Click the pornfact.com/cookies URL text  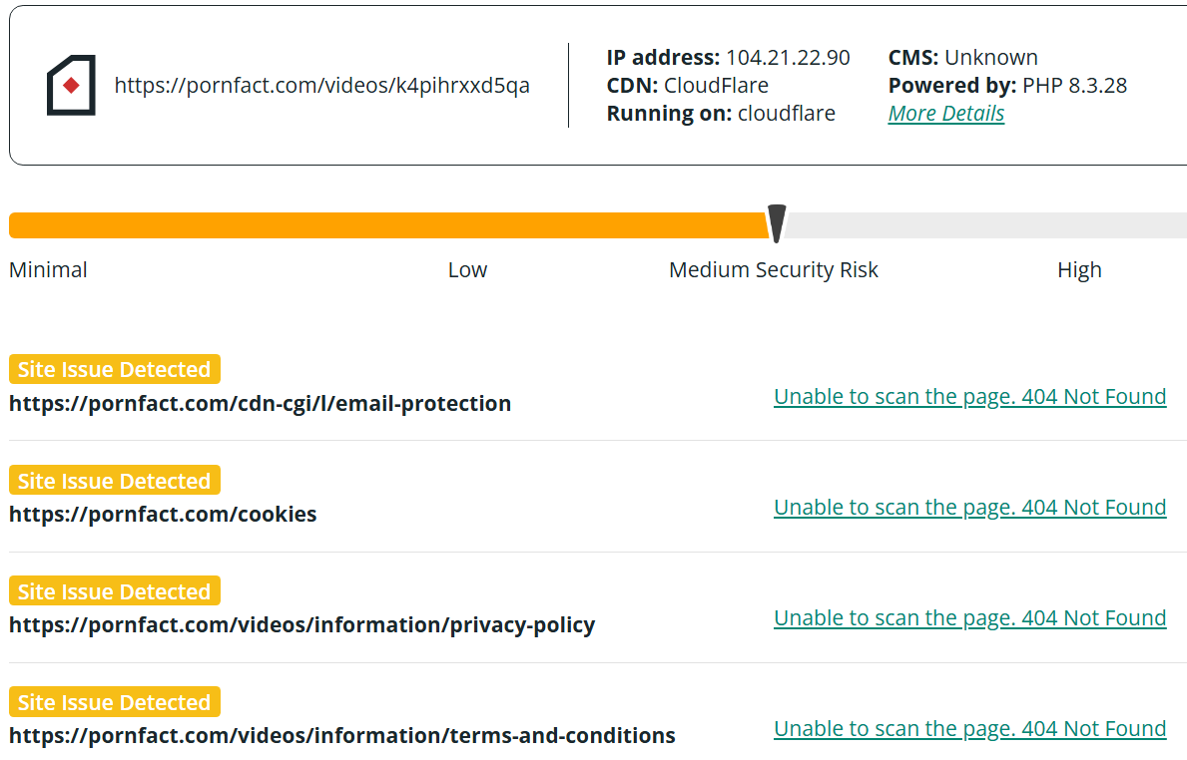(163, 515)
